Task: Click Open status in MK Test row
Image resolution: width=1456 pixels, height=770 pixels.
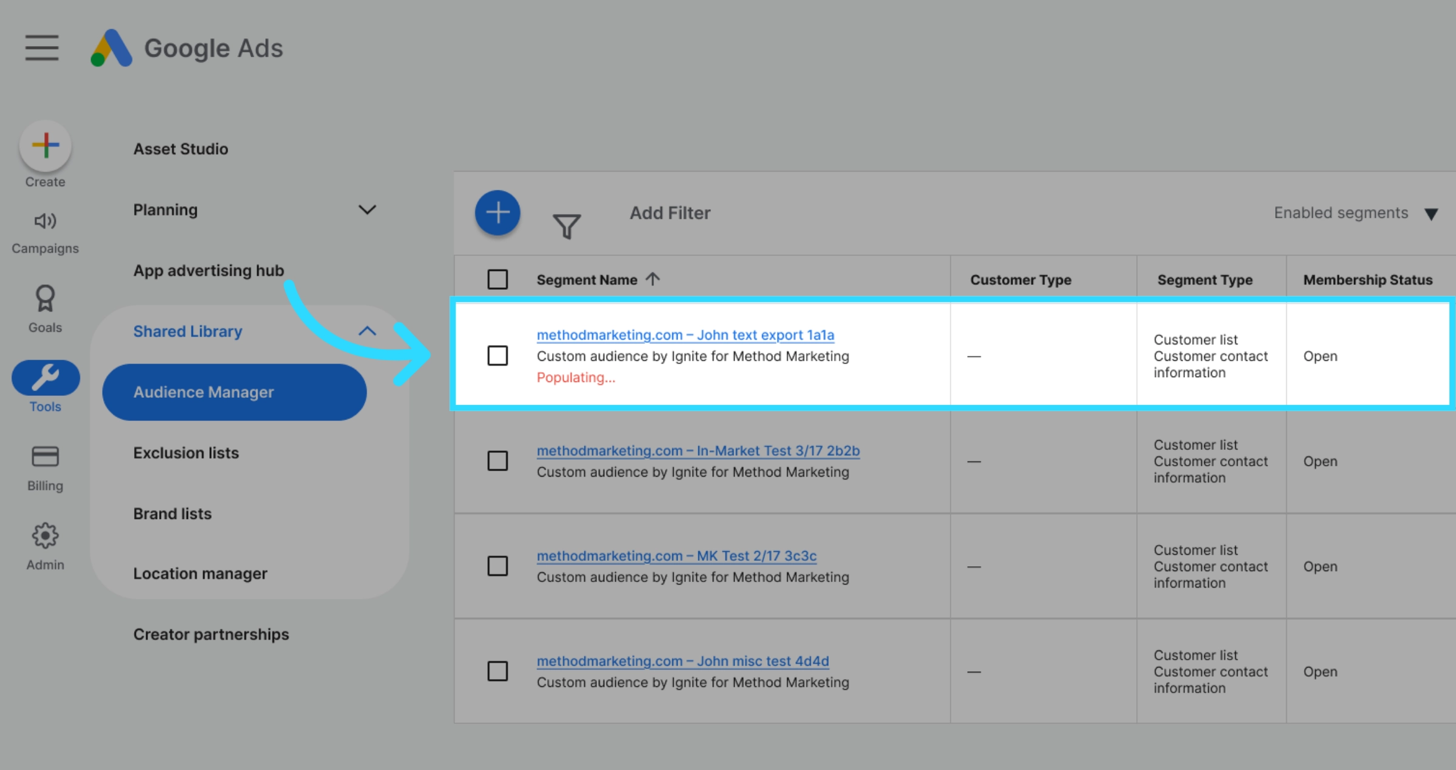Action: 1320,566
